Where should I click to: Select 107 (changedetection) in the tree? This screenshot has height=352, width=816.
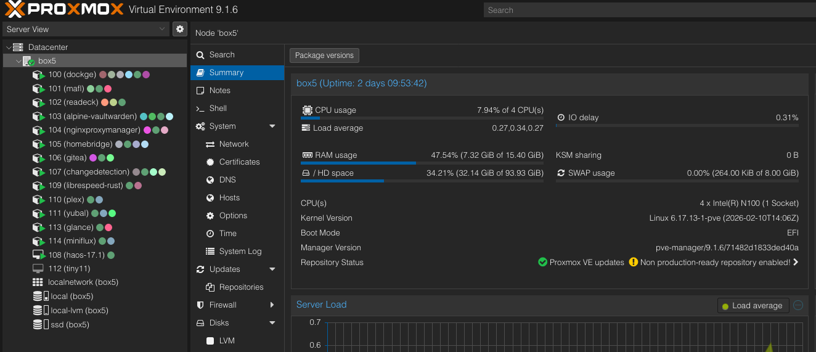pos(95,172)
